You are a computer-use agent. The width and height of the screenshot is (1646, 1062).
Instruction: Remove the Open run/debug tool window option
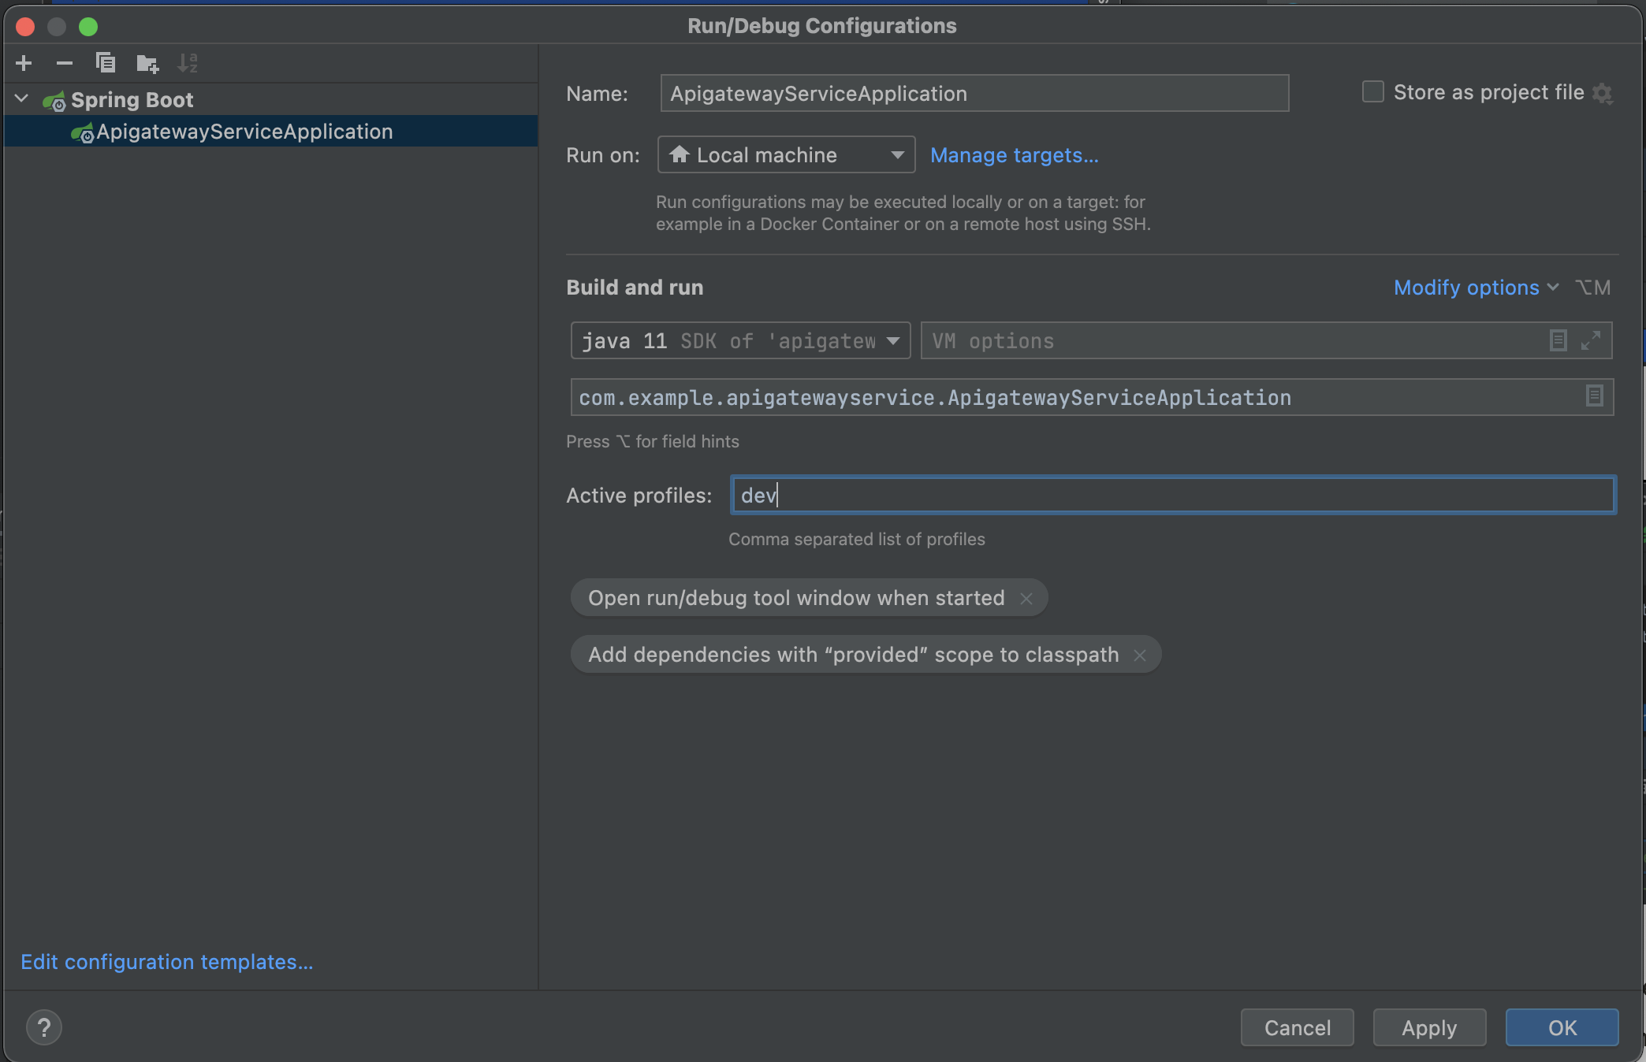[1026, 599]
